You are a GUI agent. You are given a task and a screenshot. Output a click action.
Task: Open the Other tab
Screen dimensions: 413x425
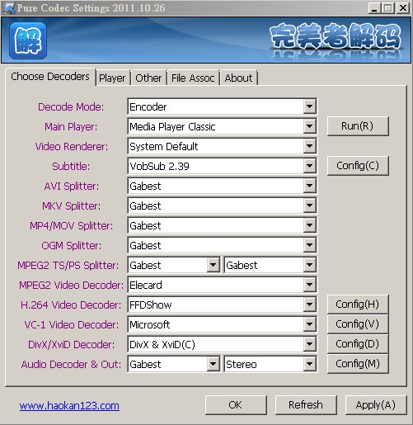tap(148, 78)
